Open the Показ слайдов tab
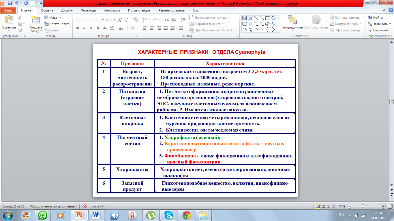 [x=139, y=10]
